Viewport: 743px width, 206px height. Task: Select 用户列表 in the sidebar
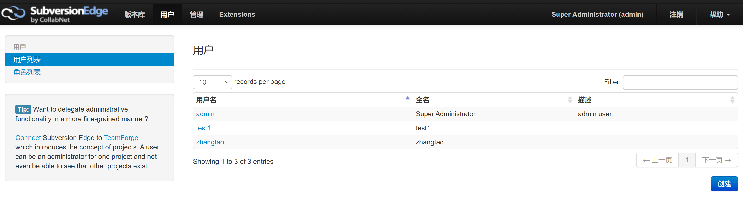[27, 59]
